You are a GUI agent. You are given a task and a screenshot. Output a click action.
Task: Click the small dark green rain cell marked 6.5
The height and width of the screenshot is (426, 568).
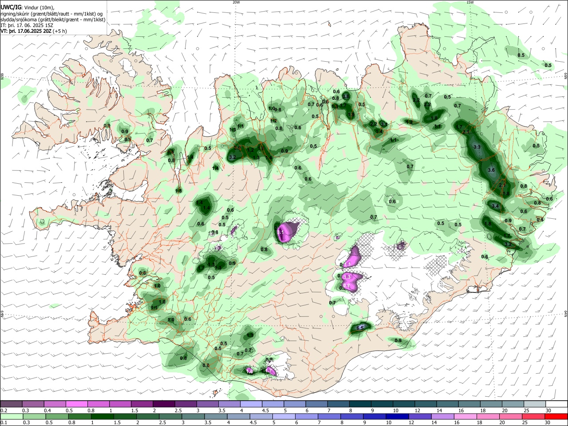(360, 328)
